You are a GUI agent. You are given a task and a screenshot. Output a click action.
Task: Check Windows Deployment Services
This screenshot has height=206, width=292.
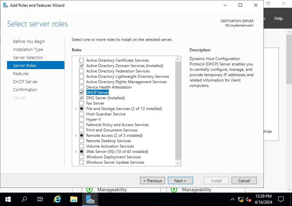(82, 157)
